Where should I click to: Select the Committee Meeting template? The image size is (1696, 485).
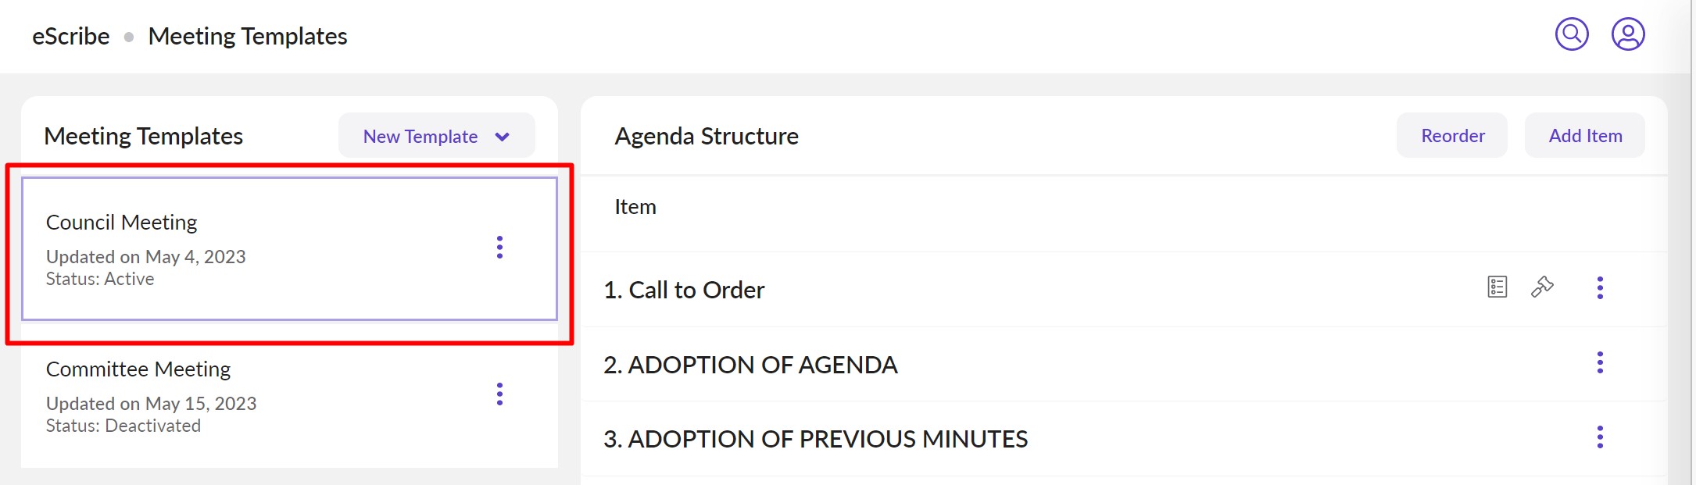coord(138,369)
